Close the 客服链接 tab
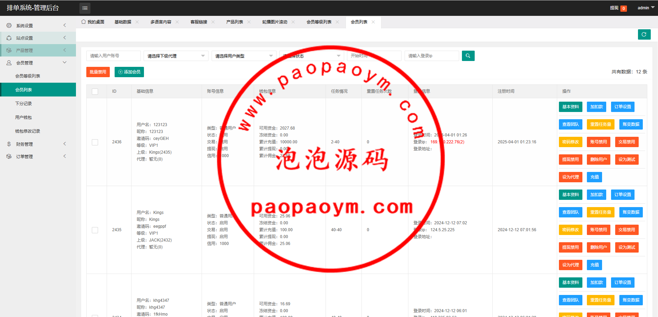This screenshot has height=317, width=658. (213, 22)
